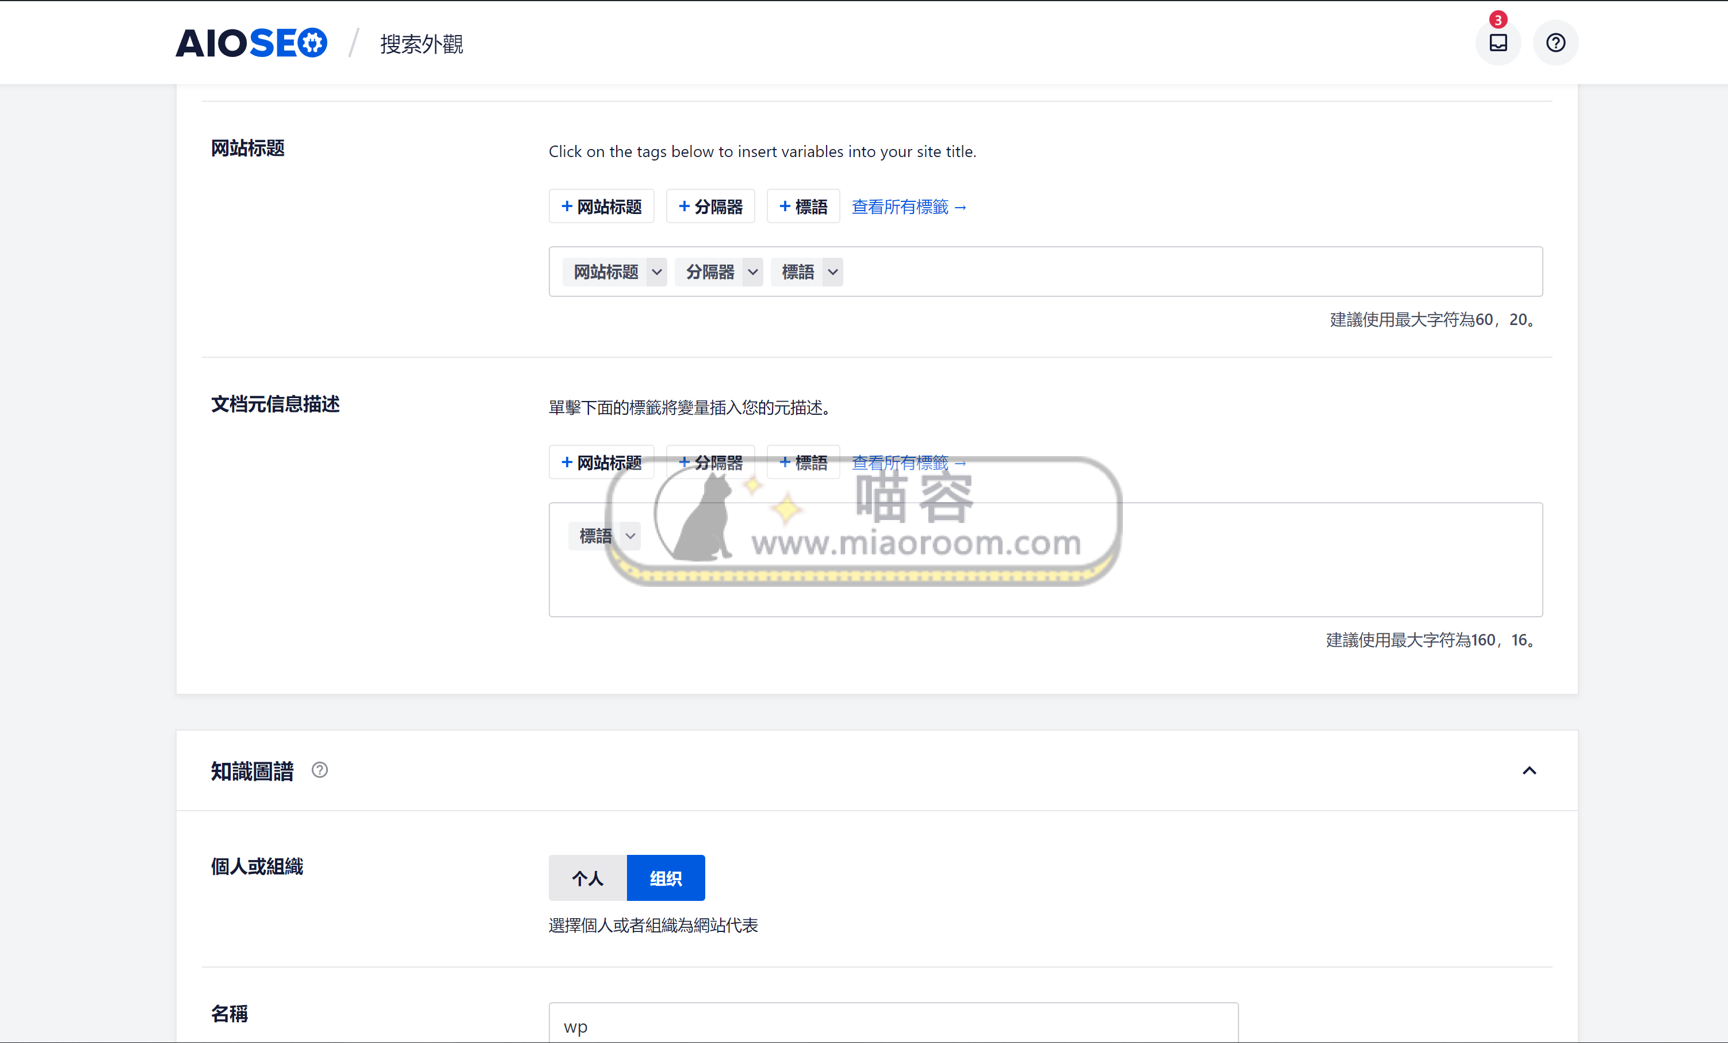Open dropdown on 標語 tag in meta description
The image size is (1728, 1043).
[x=630, y=536]
